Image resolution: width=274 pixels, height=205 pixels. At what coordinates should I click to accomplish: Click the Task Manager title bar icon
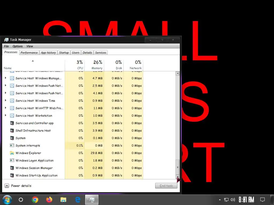[6, 40]
